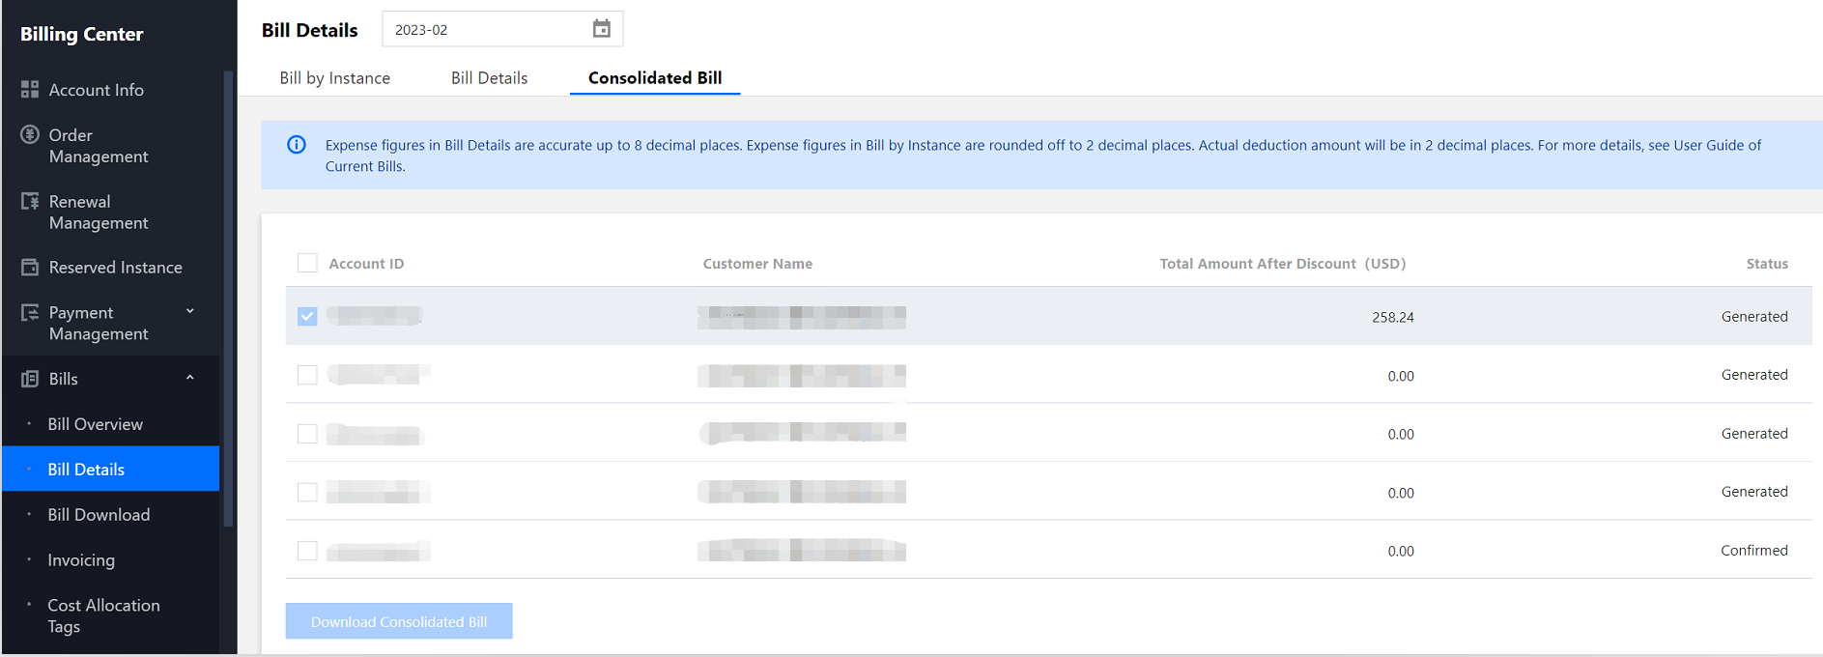Screen dimensions: 1823x657
Task: Check the third row's checkbox
Action: click(307, 434)
